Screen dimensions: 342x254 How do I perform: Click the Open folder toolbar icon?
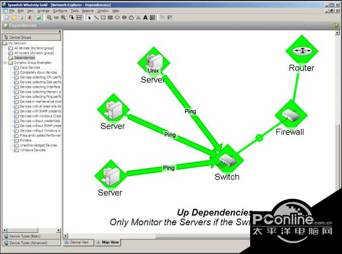[14, 18]
